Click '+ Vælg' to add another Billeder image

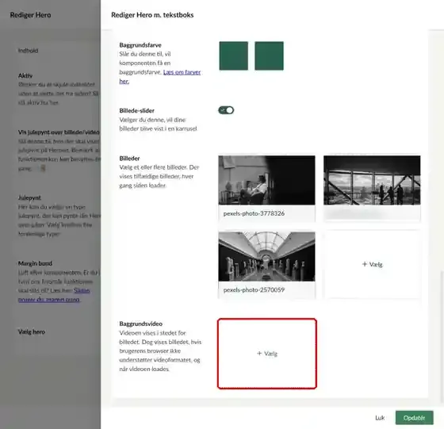373,264
